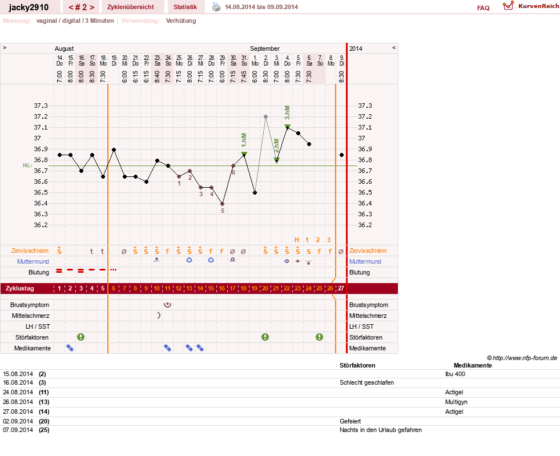The height and width of the screenshot is (456, 560).
Task: Click the date range 14.08.2014 bis 09.09.2014
Action: pos(261,7)
